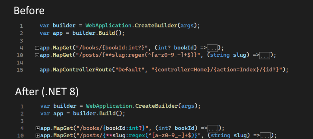Expand the /books MapGet region in After code
This screenshot has height=139, width=313.
38,128
